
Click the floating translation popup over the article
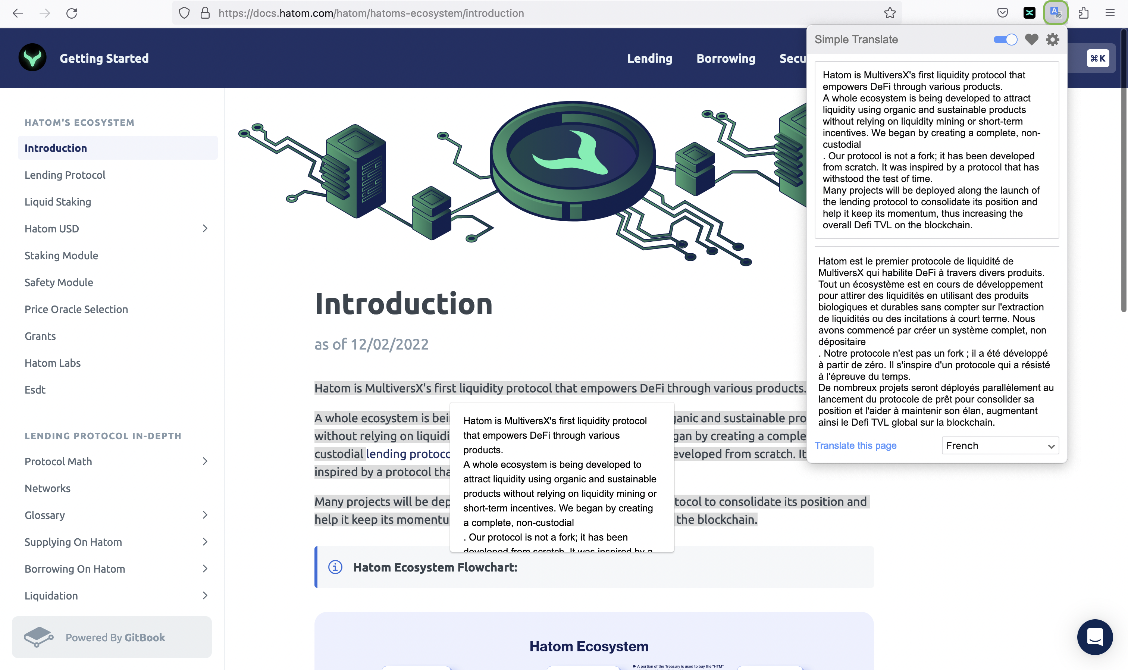tap(562, 477)
